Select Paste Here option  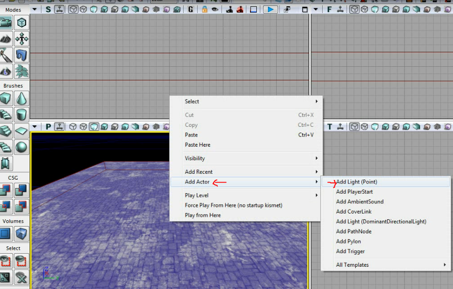(x=246, y=145)
